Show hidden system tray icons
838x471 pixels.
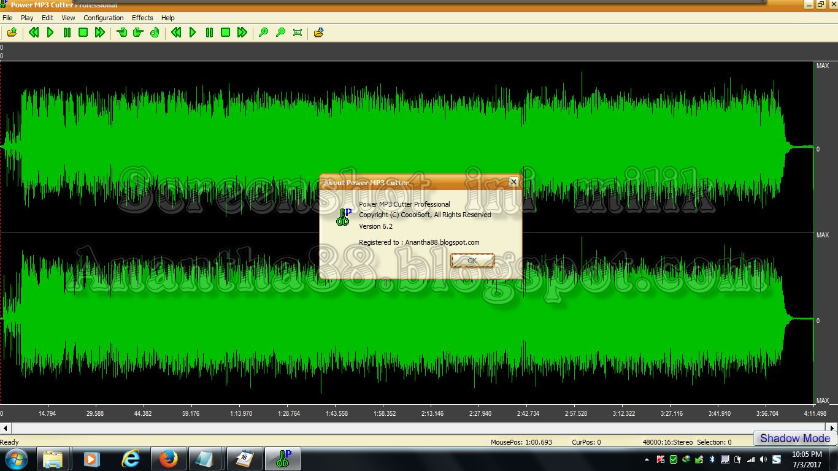coord(647,459)
